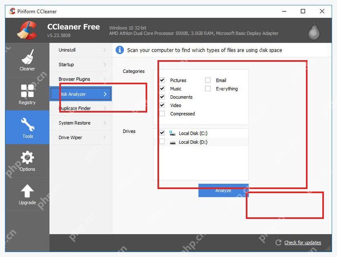Close the CCleaner window
This screenshot has width=337, height=257.
[x=322, y=11]
